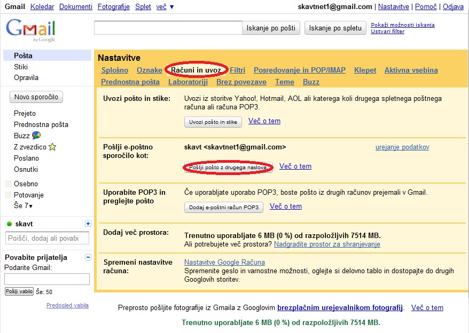
Task: Click 'brezplačnim urejevalnikom fotografij' link
Action: 340,307
